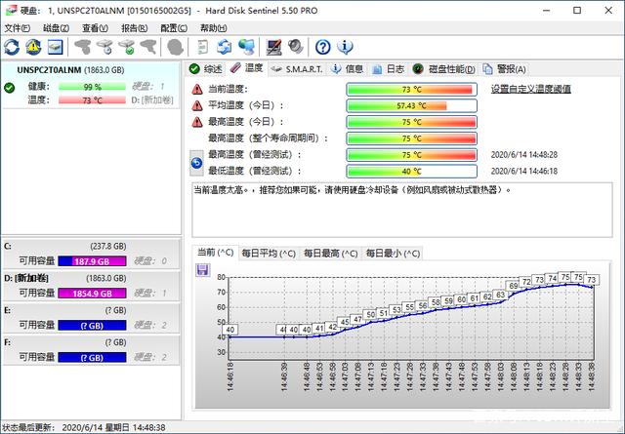Click the warning icon beside 最高温度 (今日)

click(197, 122)
